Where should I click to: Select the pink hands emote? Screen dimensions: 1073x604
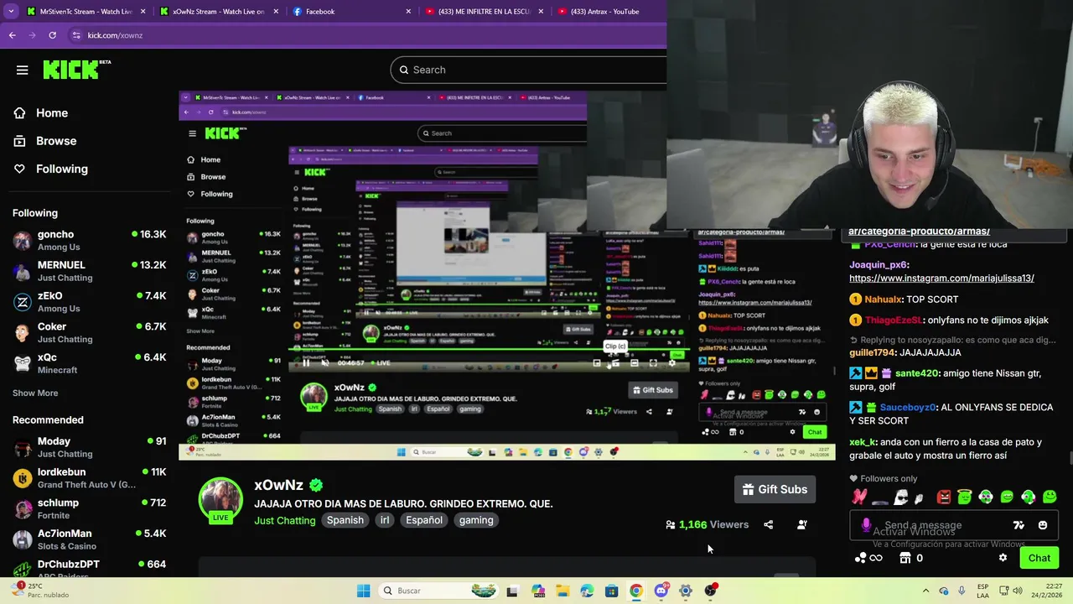859,497
